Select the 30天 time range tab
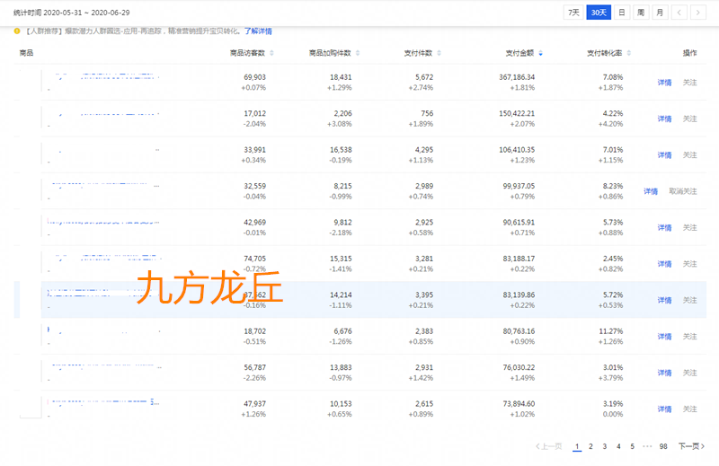 point(599,13)
